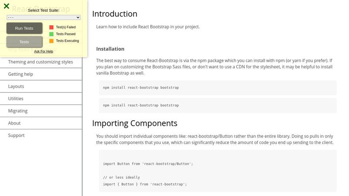Open the Support sidebar item
The width and height of the screenshot is (349, 196).
pos(41,135)
